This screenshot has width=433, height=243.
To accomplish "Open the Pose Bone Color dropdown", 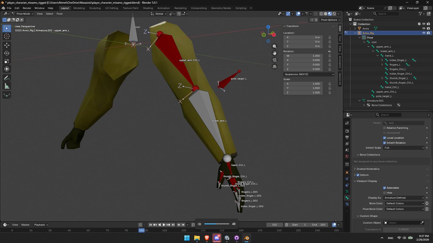I will 404,209.
